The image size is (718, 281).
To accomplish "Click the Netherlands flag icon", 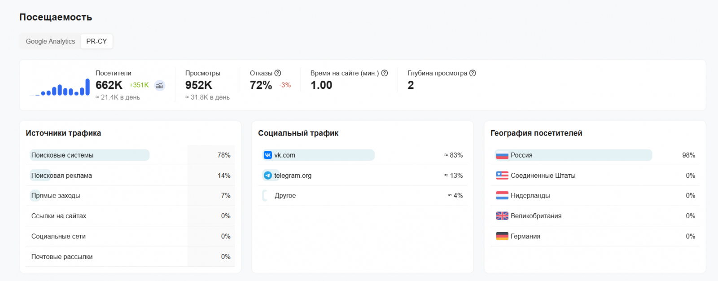I will [x=502, y=196].
